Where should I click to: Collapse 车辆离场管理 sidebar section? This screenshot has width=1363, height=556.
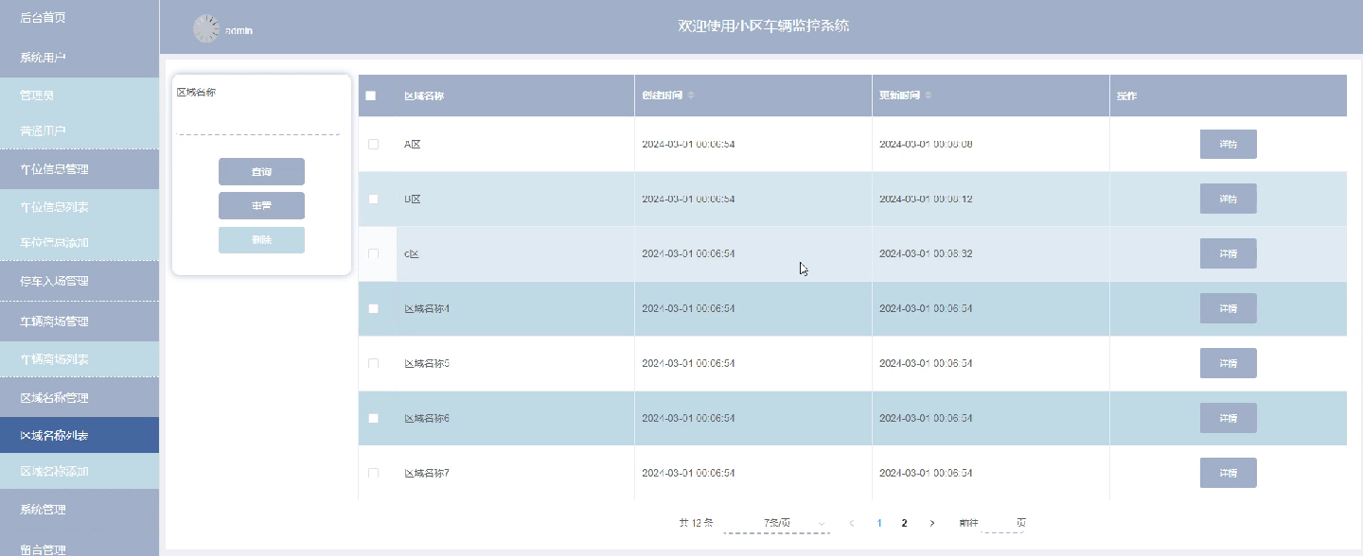coord(80,321)
